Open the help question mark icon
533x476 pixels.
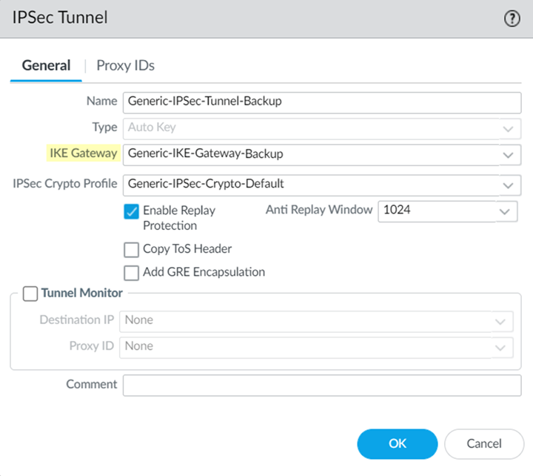click(512, 19)
